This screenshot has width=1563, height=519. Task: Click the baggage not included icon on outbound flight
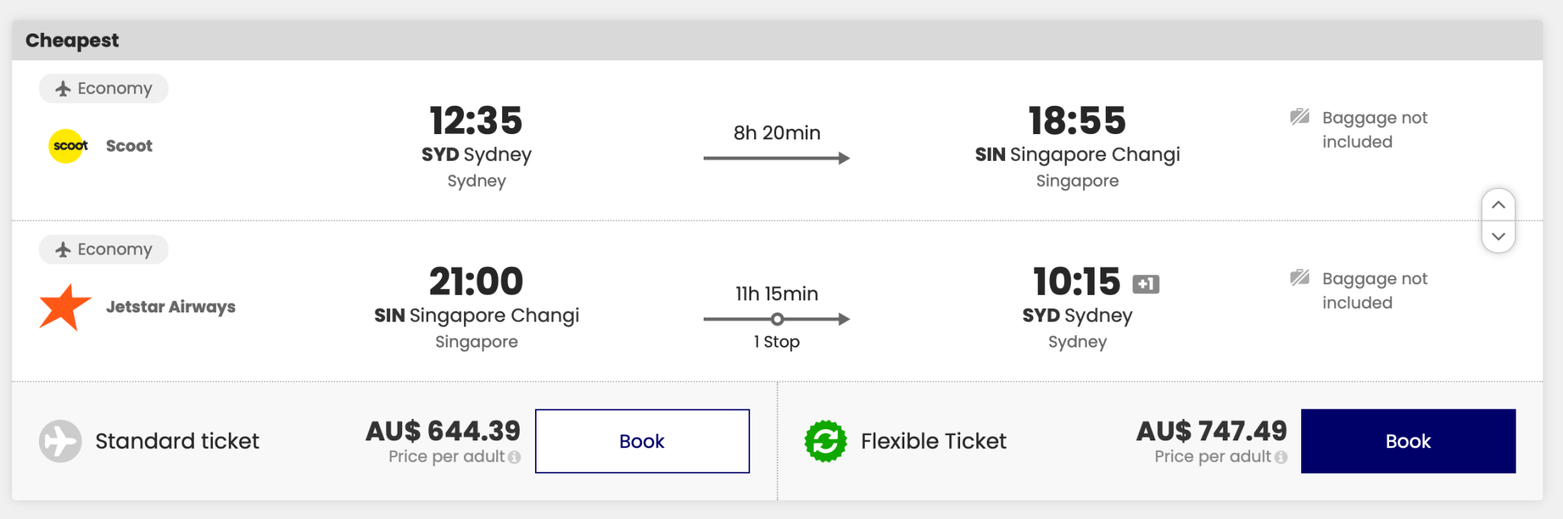(1302, 115)
